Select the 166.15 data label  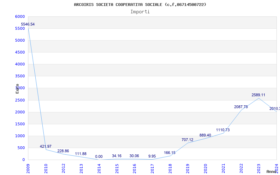(170, 153)
